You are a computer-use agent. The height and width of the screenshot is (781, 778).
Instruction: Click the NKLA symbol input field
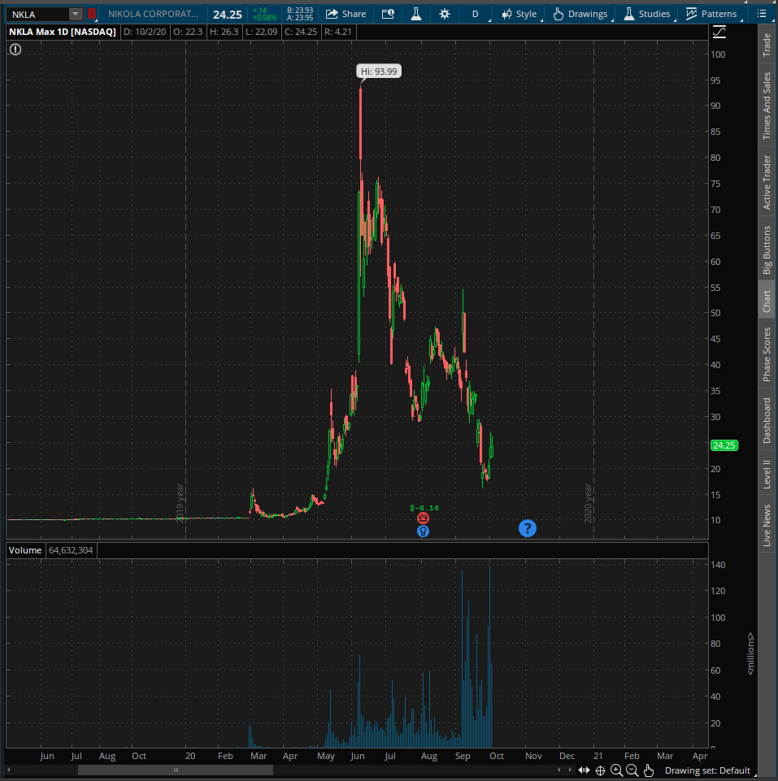[38, 14]
